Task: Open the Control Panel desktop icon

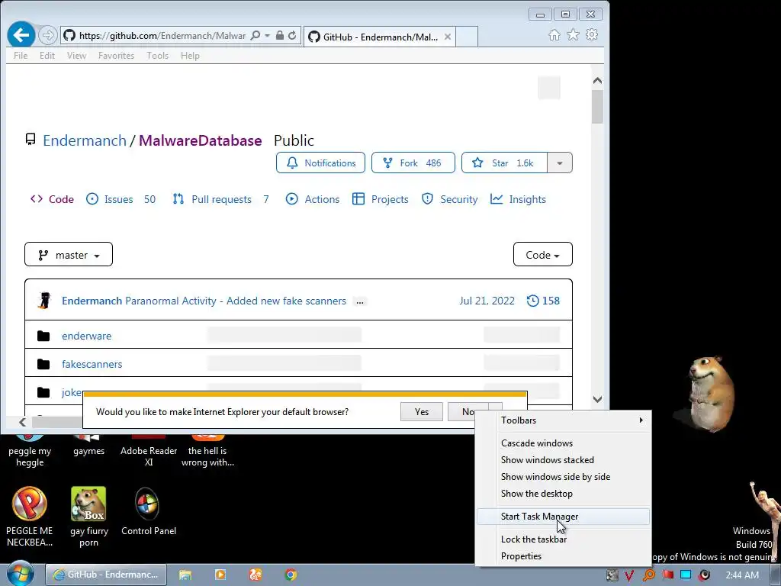Action: point(149,512)
